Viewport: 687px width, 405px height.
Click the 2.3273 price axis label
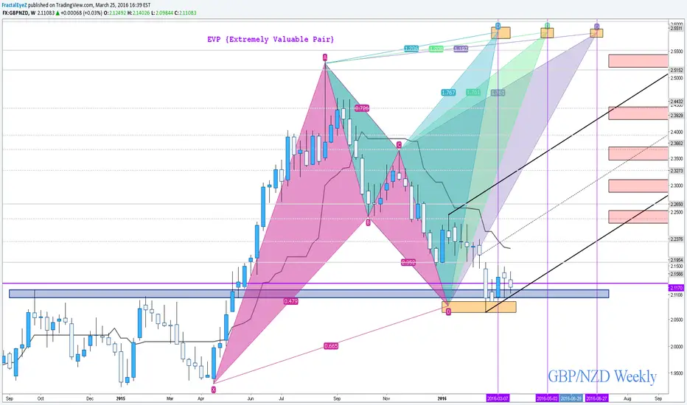point(676,171)
